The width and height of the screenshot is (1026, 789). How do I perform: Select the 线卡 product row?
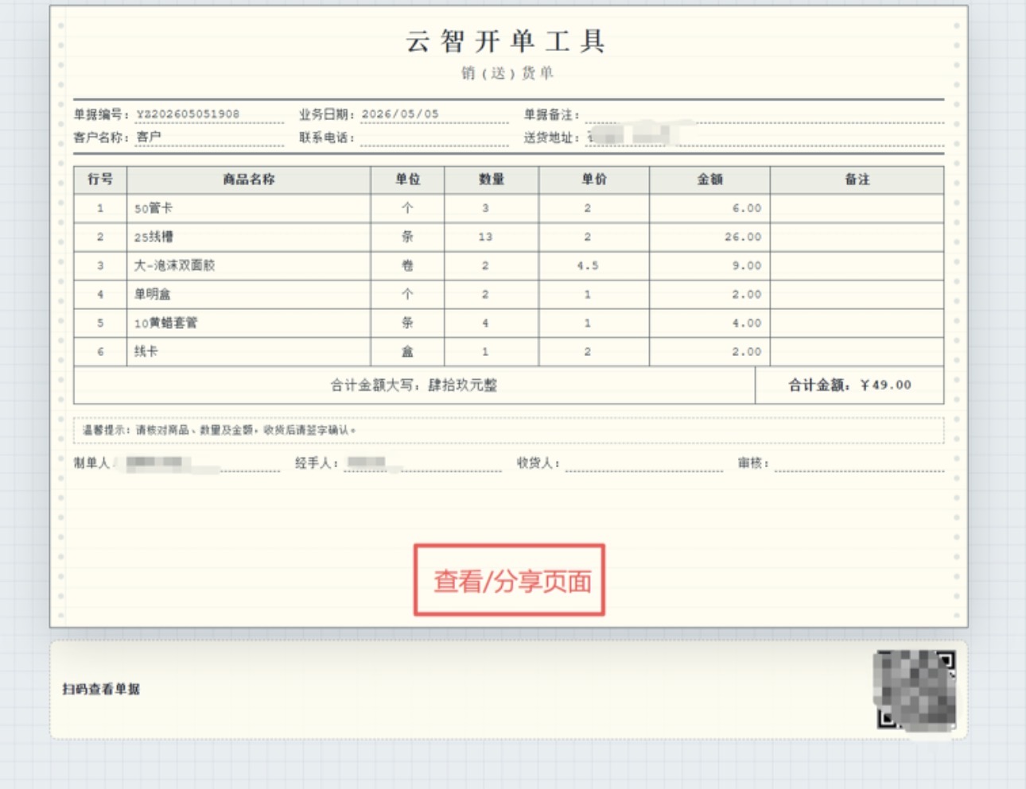[x=509, y=351]
